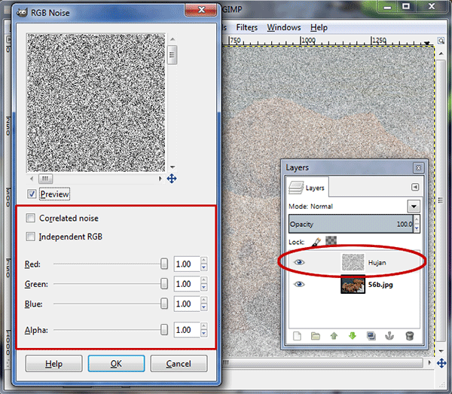The height and width of the screenshot is (394, 452).
Task: Click the Alpha slider handle
Action: pos(164,329)
